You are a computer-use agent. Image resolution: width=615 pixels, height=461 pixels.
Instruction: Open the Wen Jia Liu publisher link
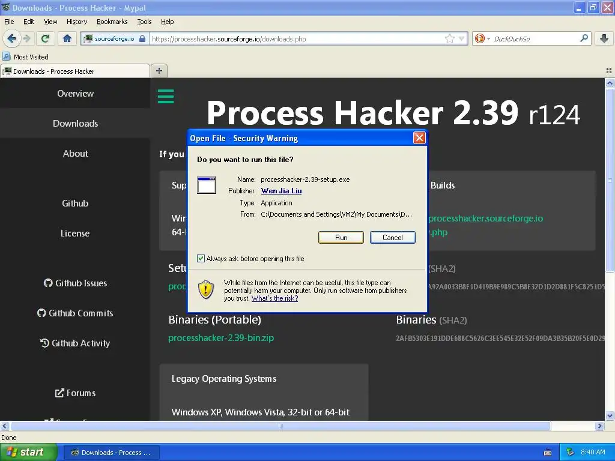pyautogui.click(x=281, y=191)
